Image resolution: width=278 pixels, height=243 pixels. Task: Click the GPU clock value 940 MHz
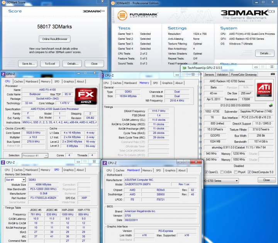(211, 154)
